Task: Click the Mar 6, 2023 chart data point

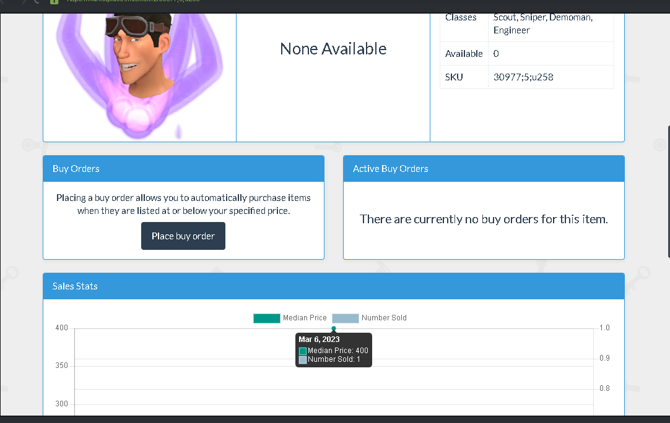Action: pyautogui.click(x=334, y=328)
